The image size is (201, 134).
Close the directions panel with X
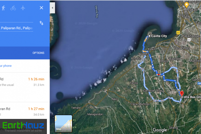tap(42, 8)
